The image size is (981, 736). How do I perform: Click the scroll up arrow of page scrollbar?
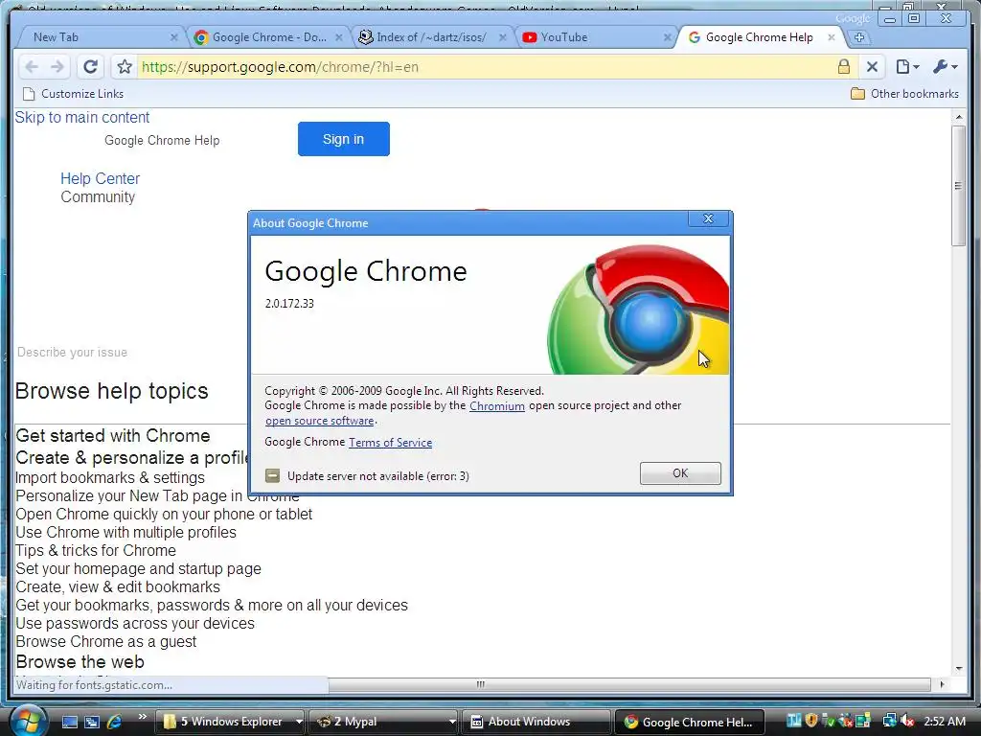pos(958,117)
